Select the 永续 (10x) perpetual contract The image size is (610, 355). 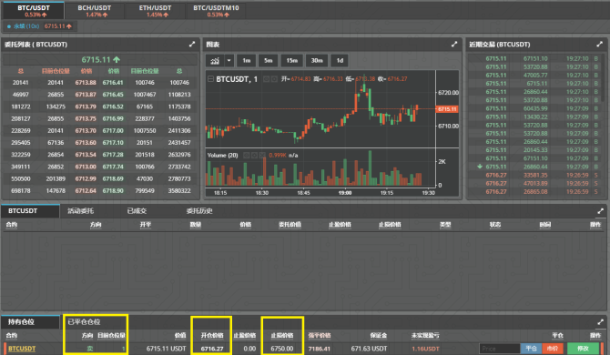click(x=40, y=26)
